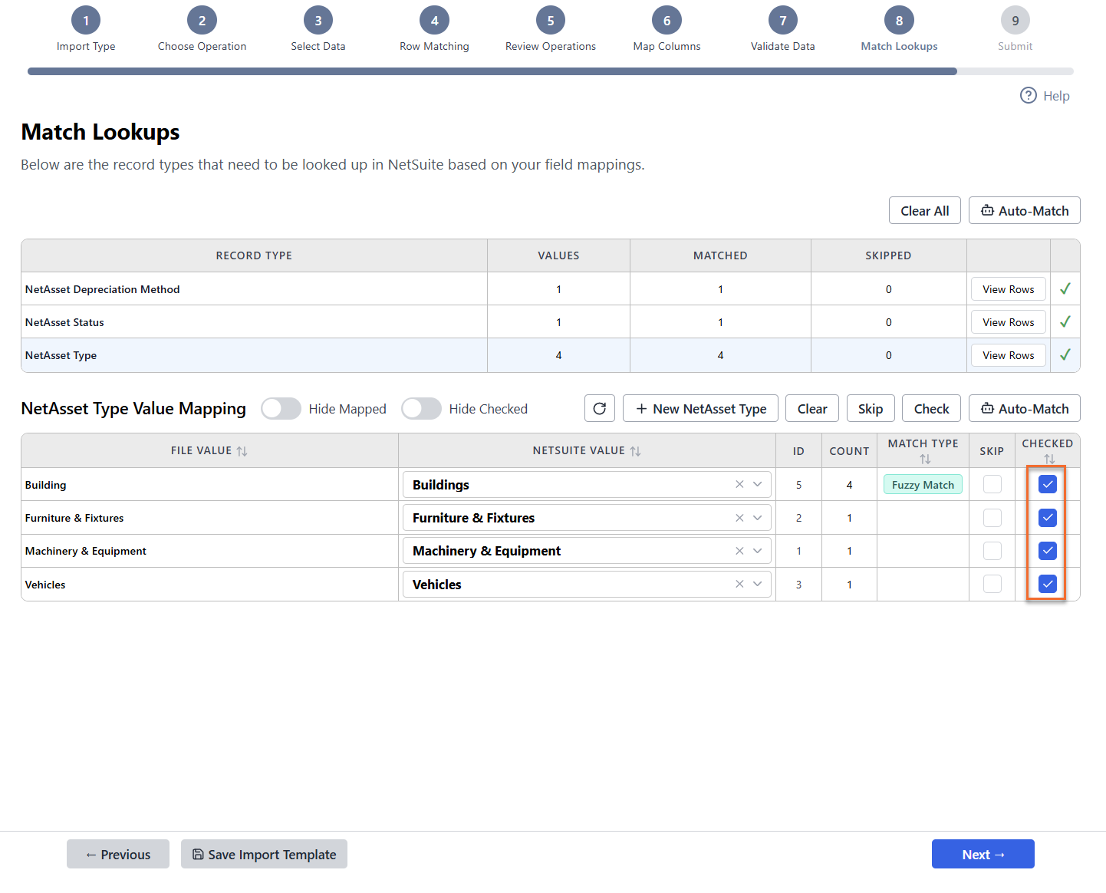Viewport: 1106px width, 893px height.
Task: Select the NetAsset Depreciation Method row
Action: [551, 289]
